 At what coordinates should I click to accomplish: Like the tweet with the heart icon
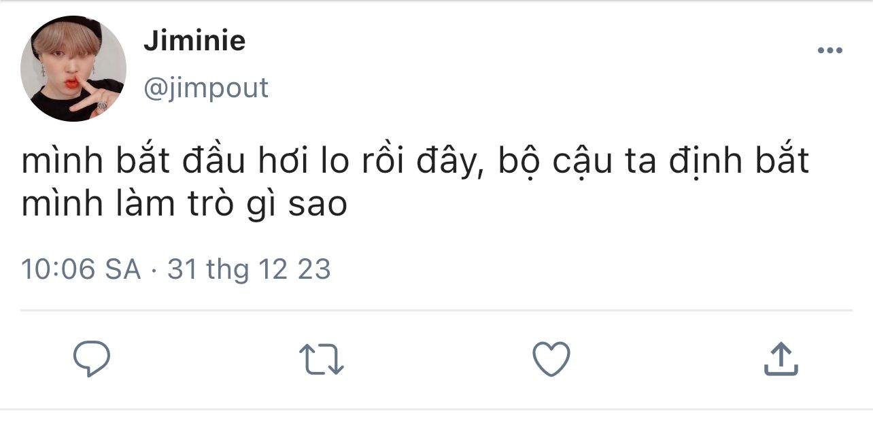(551, 358)
